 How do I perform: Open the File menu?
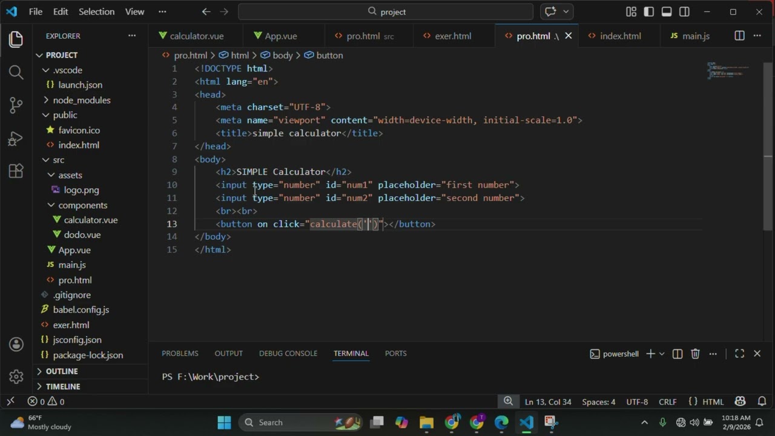(36, 12)
